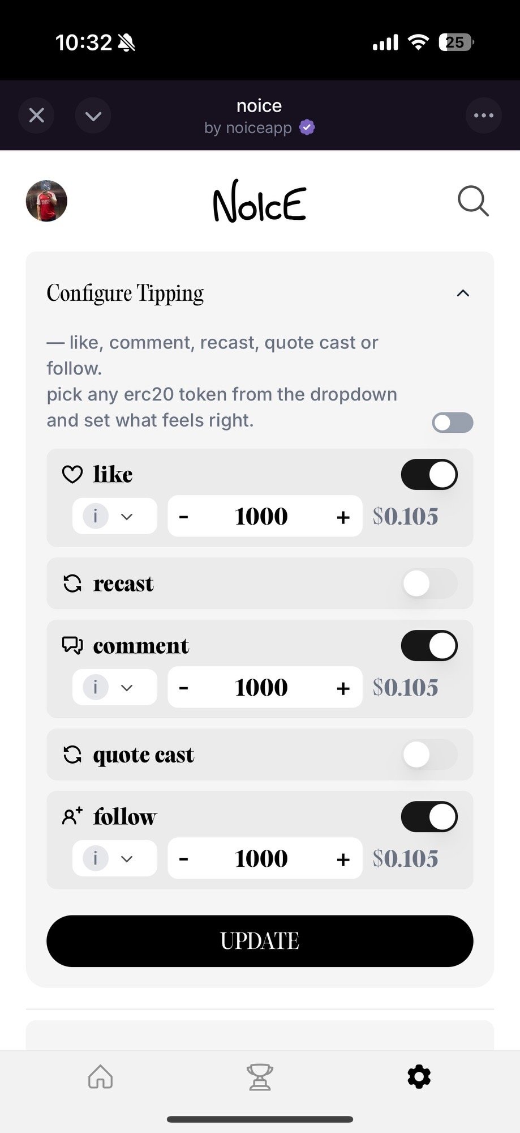Toggle the master tipping switch
Image resolution: width=520 pixels, height=1133 pixels.
click(453, 423)
